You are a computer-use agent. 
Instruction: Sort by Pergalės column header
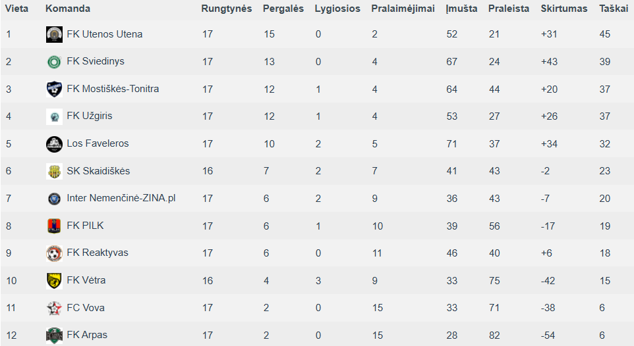(x=283, y=9)
